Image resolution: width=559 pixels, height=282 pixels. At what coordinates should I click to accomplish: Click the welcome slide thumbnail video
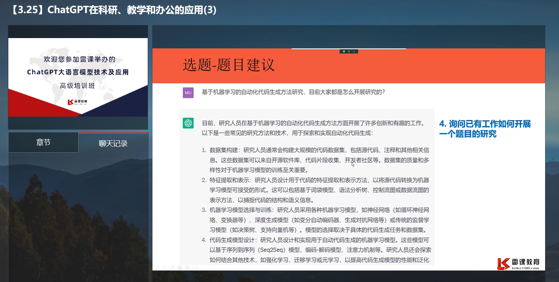78,77
